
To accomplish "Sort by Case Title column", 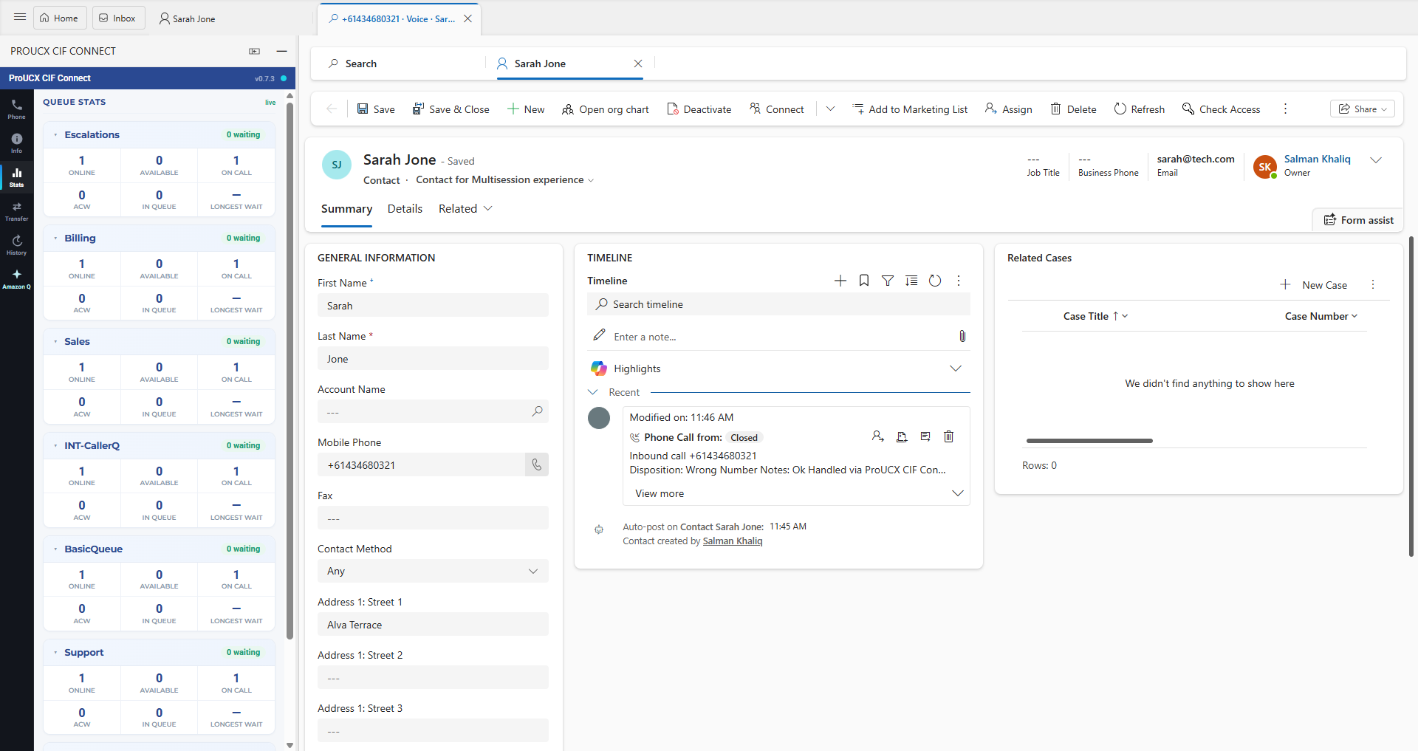I will point(1095,316).
